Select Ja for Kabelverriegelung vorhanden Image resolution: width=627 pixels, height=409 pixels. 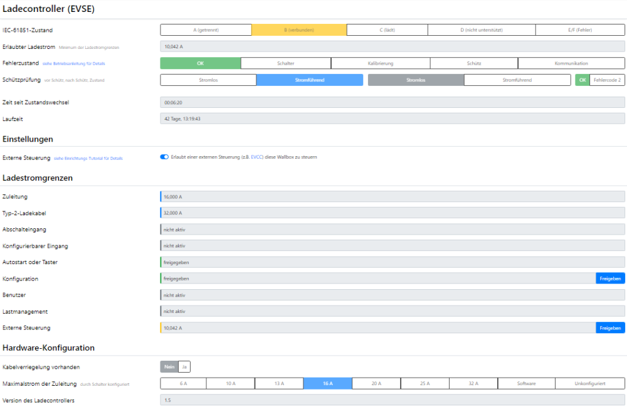(x=184, y=367)
